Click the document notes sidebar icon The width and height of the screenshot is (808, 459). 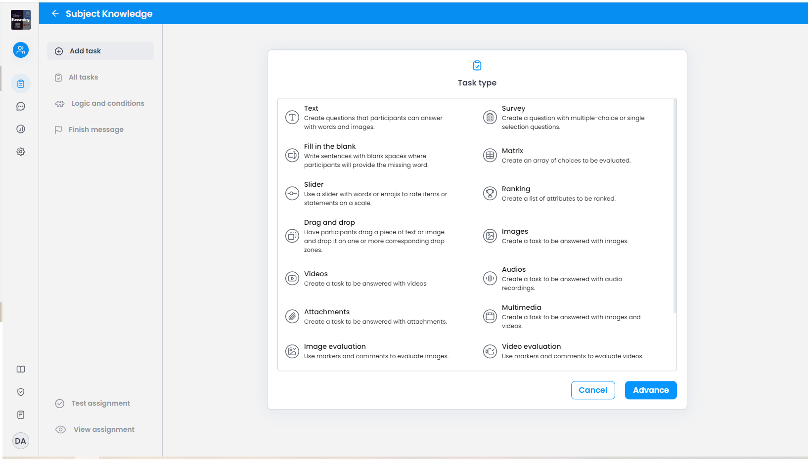point(21,415)
